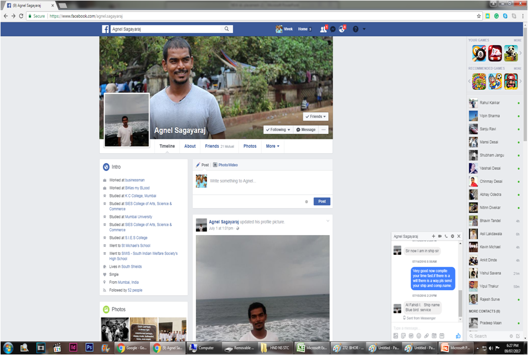Toggle the Friends status button
This screenshot has height=355, width=528.
[x=315, y=117]
